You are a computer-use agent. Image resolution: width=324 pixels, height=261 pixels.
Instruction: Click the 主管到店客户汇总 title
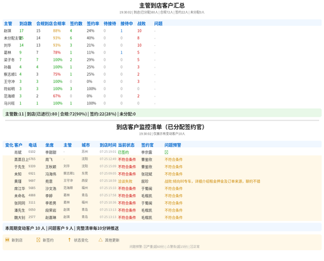pos(162,5)
